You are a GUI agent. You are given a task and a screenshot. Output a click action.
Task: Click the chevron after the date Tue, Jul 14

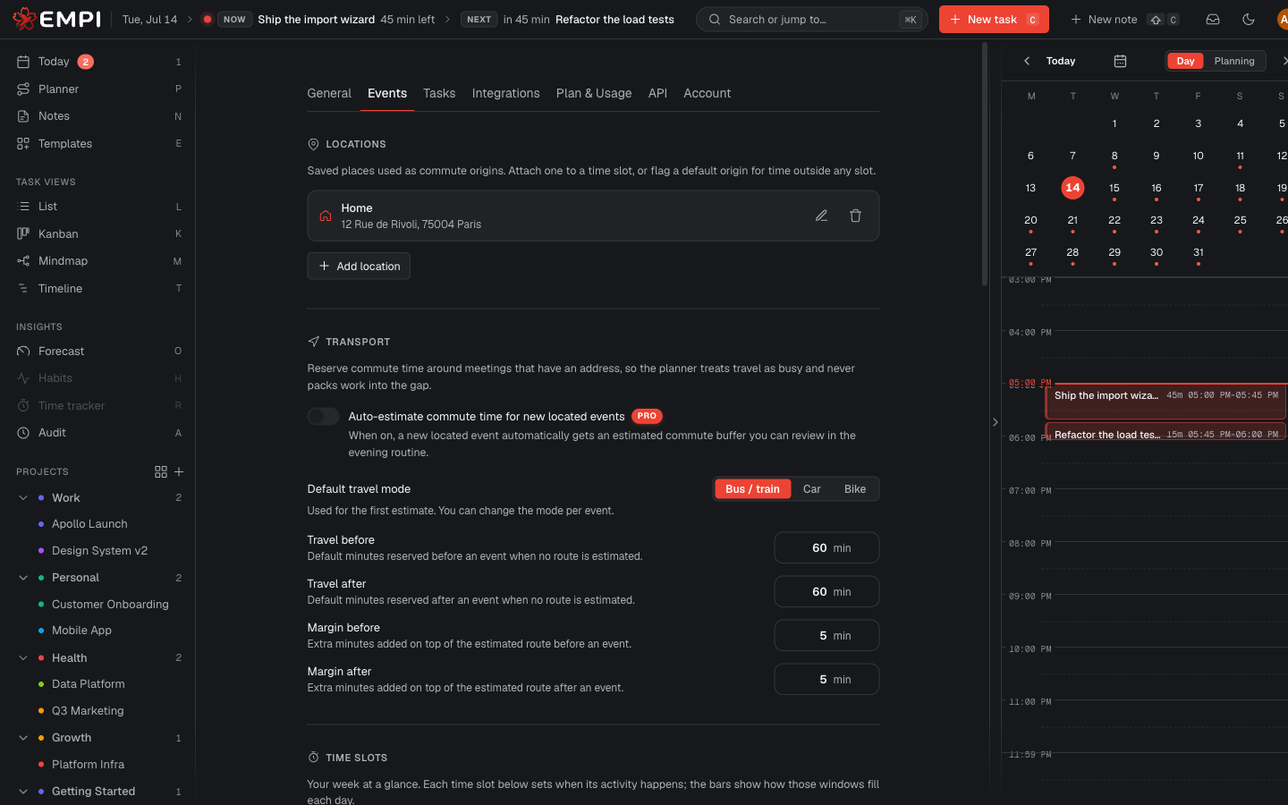(190, 19)
